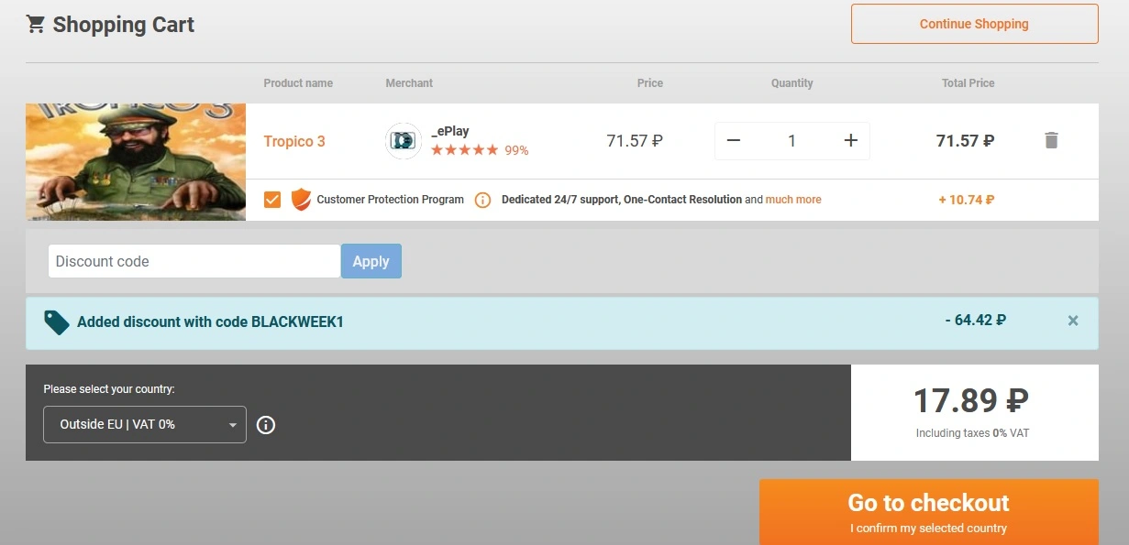Screen dimensions: 1129x545
Task: Click the Continue Shopping button
Action: coord(974,24)
